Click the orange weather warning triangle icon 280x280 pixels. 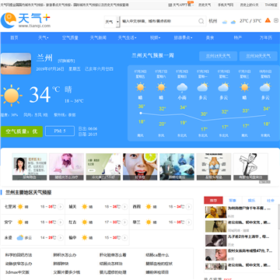pos(268,20)
